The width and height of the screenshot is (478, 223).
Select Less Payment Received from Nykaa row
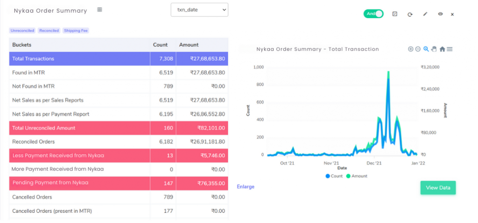click(119, 156)
